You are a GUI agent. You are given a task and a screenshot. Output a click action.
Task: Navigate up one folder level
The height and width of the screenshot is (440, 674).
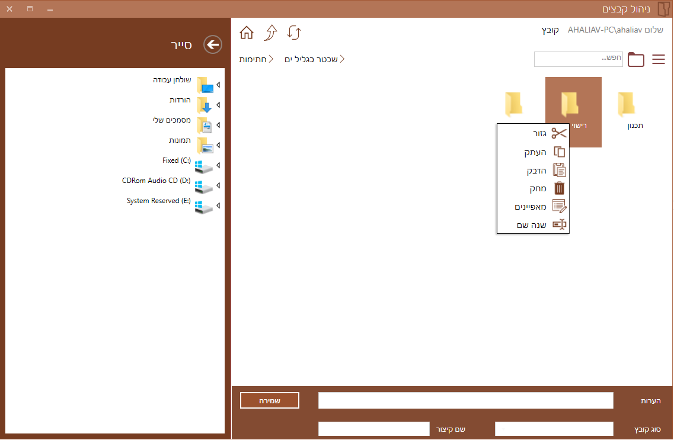point(271,33)
